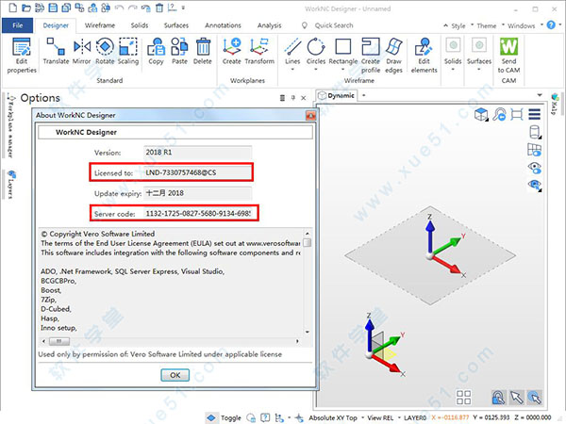Close the Options panel
Image resolution: width=566 pixels, height=424 pixels.
[304, 98]
